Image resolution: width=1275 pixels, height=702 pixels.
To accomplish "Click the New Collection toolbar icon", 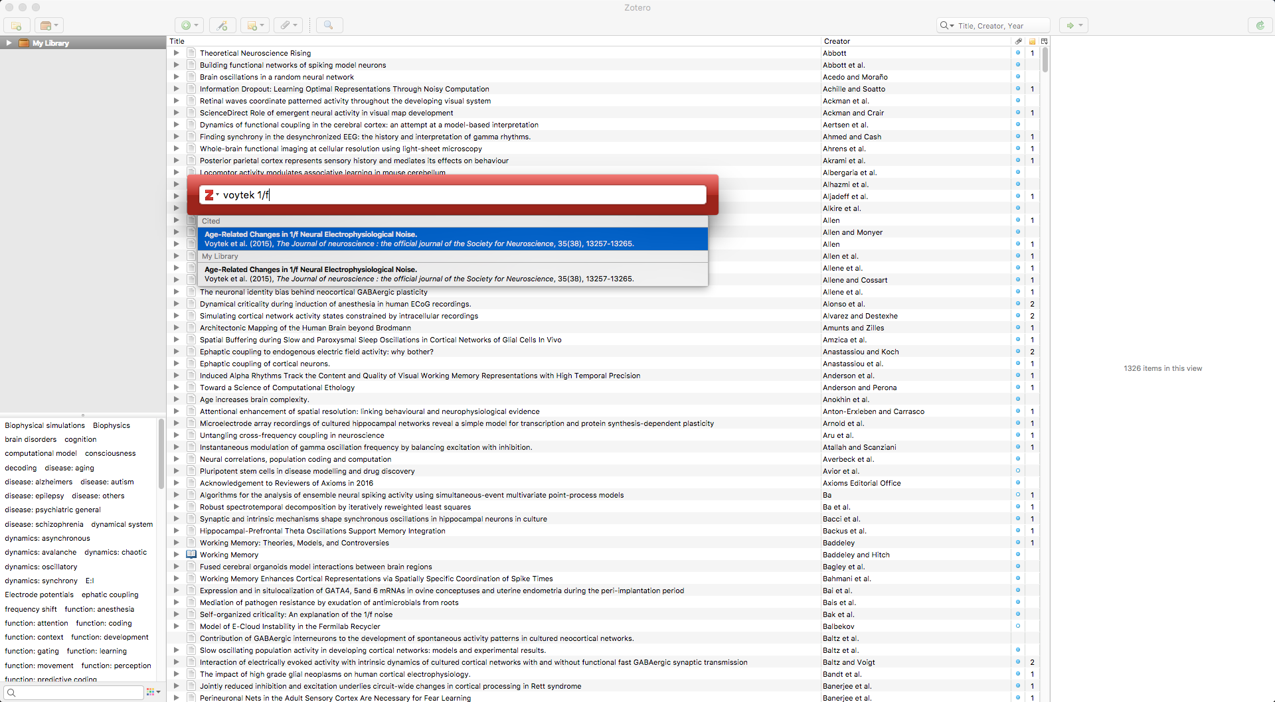I will (x=17, y=25).
